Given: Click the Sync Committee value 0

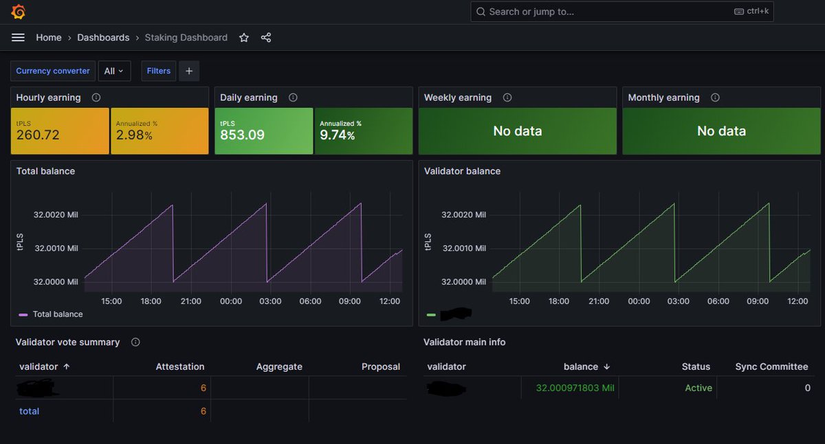Looking at the screenshot, I should 808,388.
